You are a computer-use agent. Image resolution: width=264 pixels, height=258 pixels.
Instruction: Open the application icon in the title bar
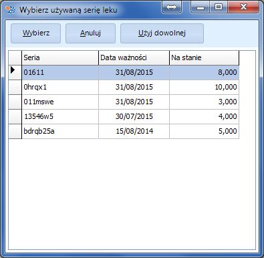[x=10, y=9]
